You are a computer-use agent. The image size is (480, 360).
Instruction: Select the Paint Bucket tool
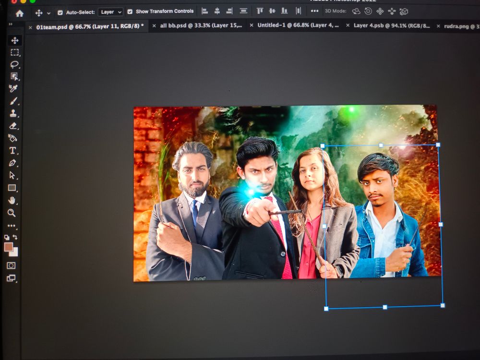point(12,138)
